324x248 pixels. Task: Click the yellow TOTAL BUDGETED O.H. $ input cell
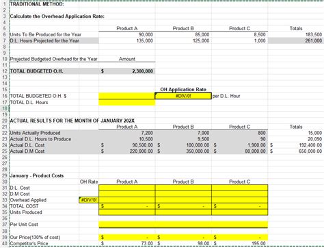(127, 96)
